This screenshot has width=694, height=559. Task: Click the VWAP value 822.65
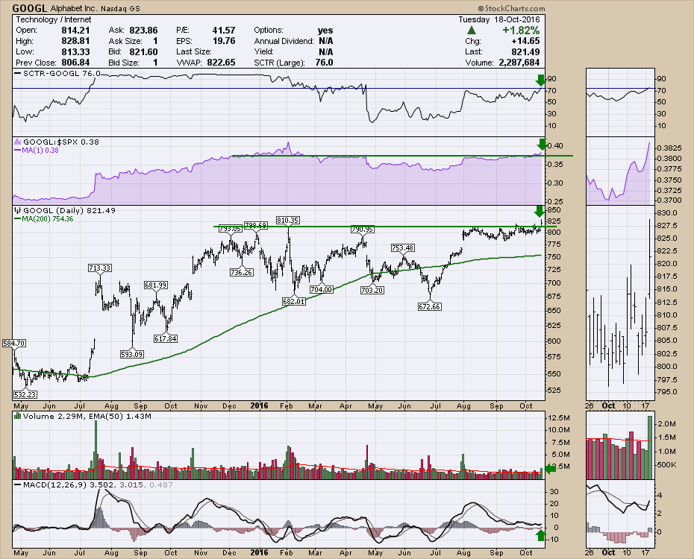click(x=222, y=63)
